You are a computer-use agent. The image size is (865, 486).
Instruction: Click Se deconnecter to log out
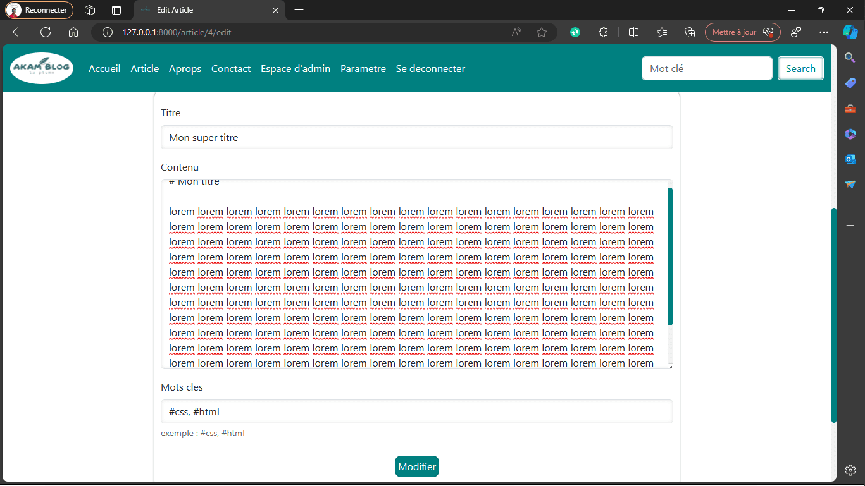pyautogui.click(x=430, y=69)
